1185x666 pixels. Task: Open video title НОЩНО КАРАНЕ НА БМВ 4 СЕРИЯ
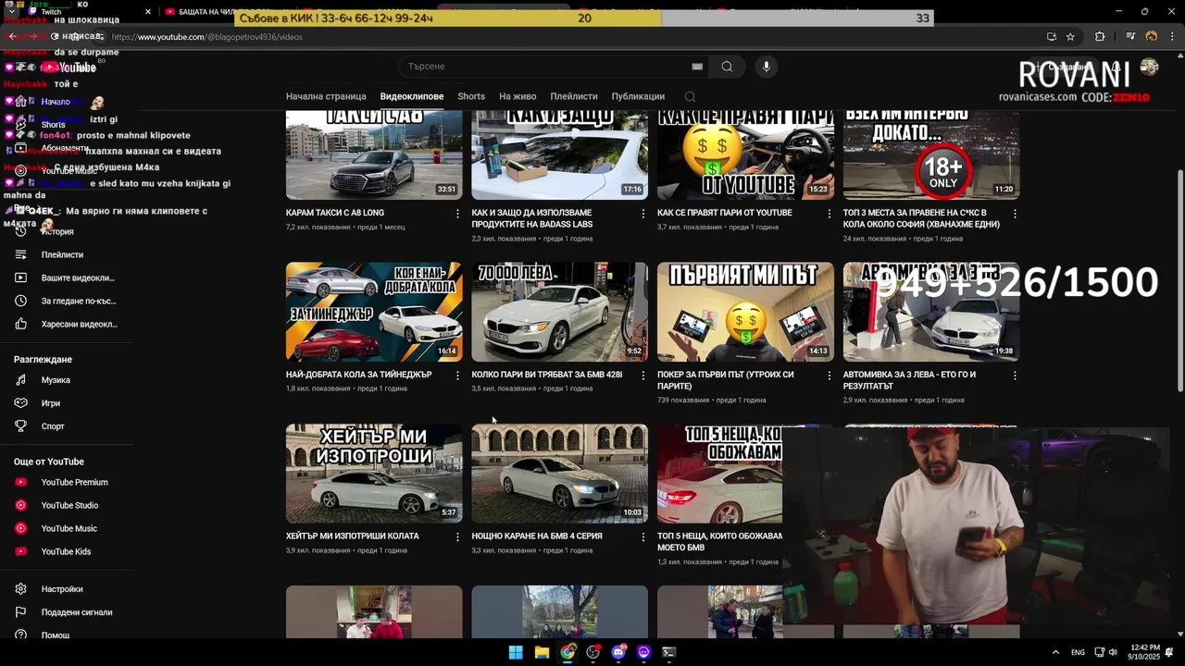coord(537,536)
